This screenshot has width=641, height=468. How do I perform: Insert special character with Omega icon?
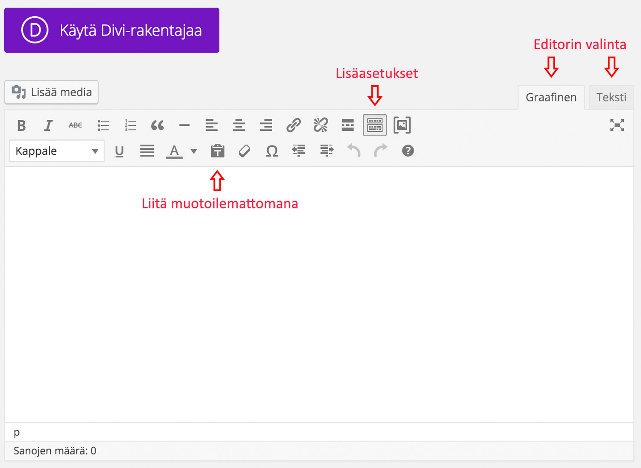(272, 151)
